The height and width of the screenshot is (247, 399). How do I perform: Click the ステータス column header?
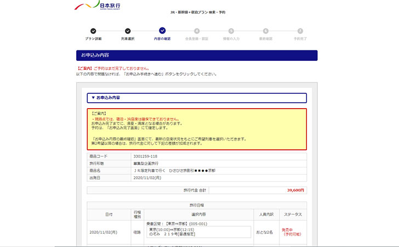[x=293, y=215]
